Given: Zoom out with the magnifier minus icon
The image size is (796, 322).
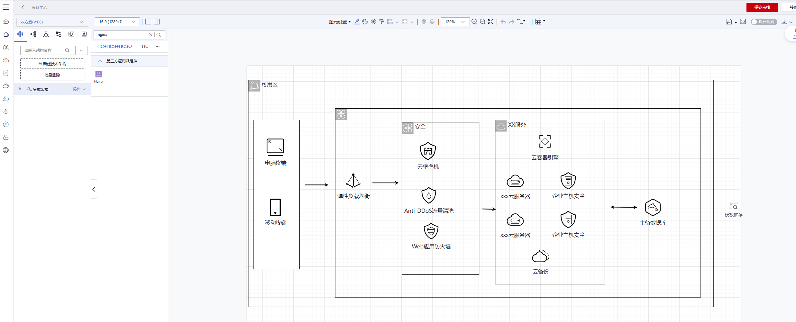Looking at the screenshot, I should (x=483, y=22).
